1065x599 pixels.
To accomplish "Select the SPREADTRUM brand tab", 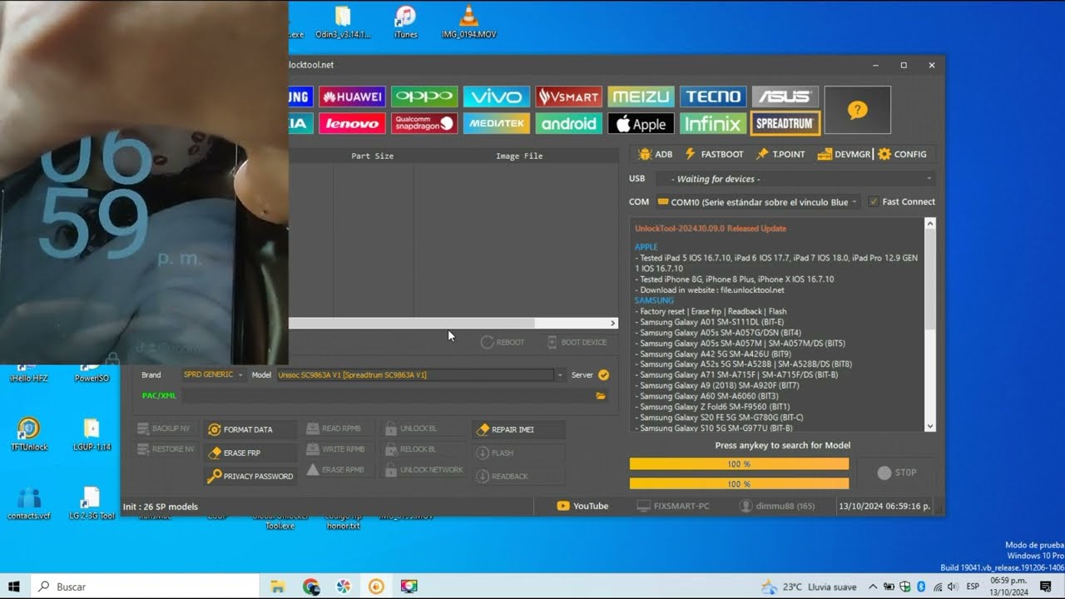I will (x=785, y=124).
